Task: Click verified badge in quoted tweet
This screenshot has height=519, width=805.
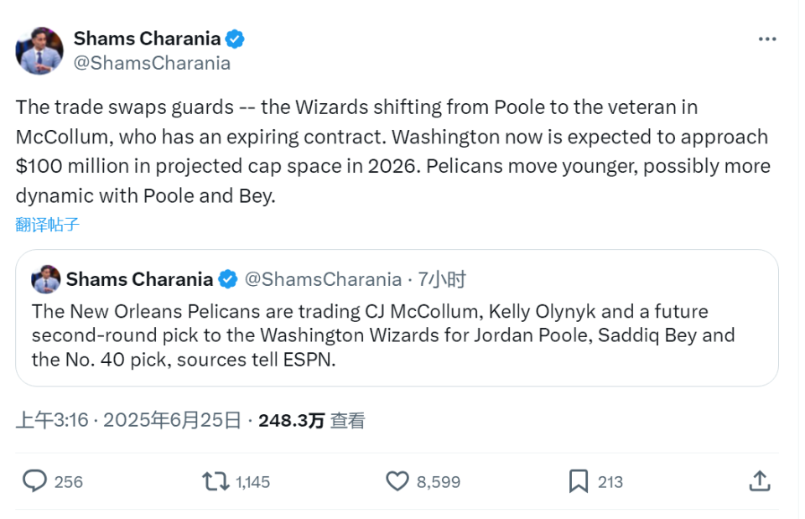Action: pos(228,279)
